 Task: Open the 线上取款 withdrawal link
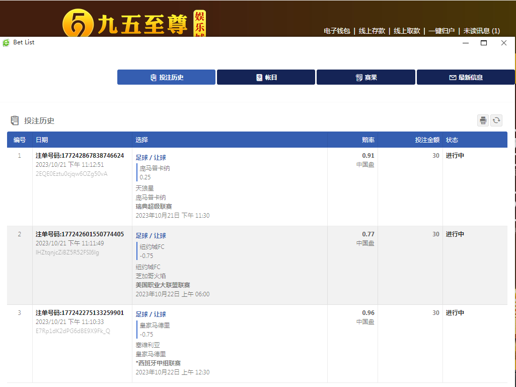[x=407, y=31]
